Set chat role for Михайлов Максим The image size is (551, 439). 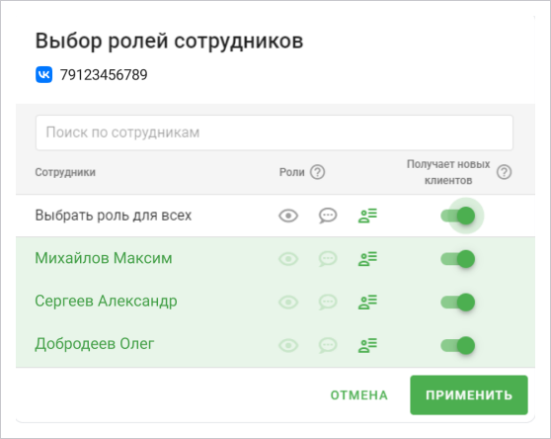(328, 259)
